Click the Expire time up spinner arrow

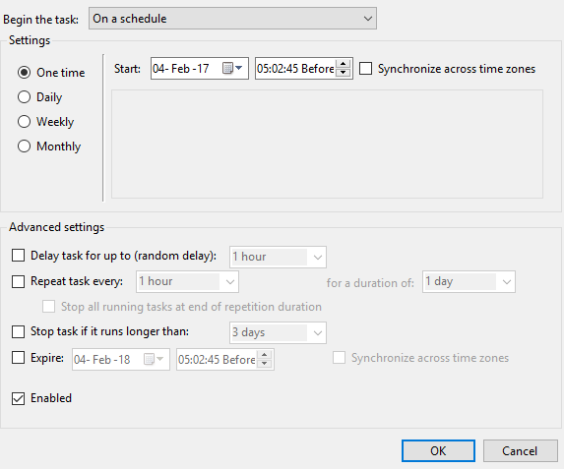click(265, 355)
